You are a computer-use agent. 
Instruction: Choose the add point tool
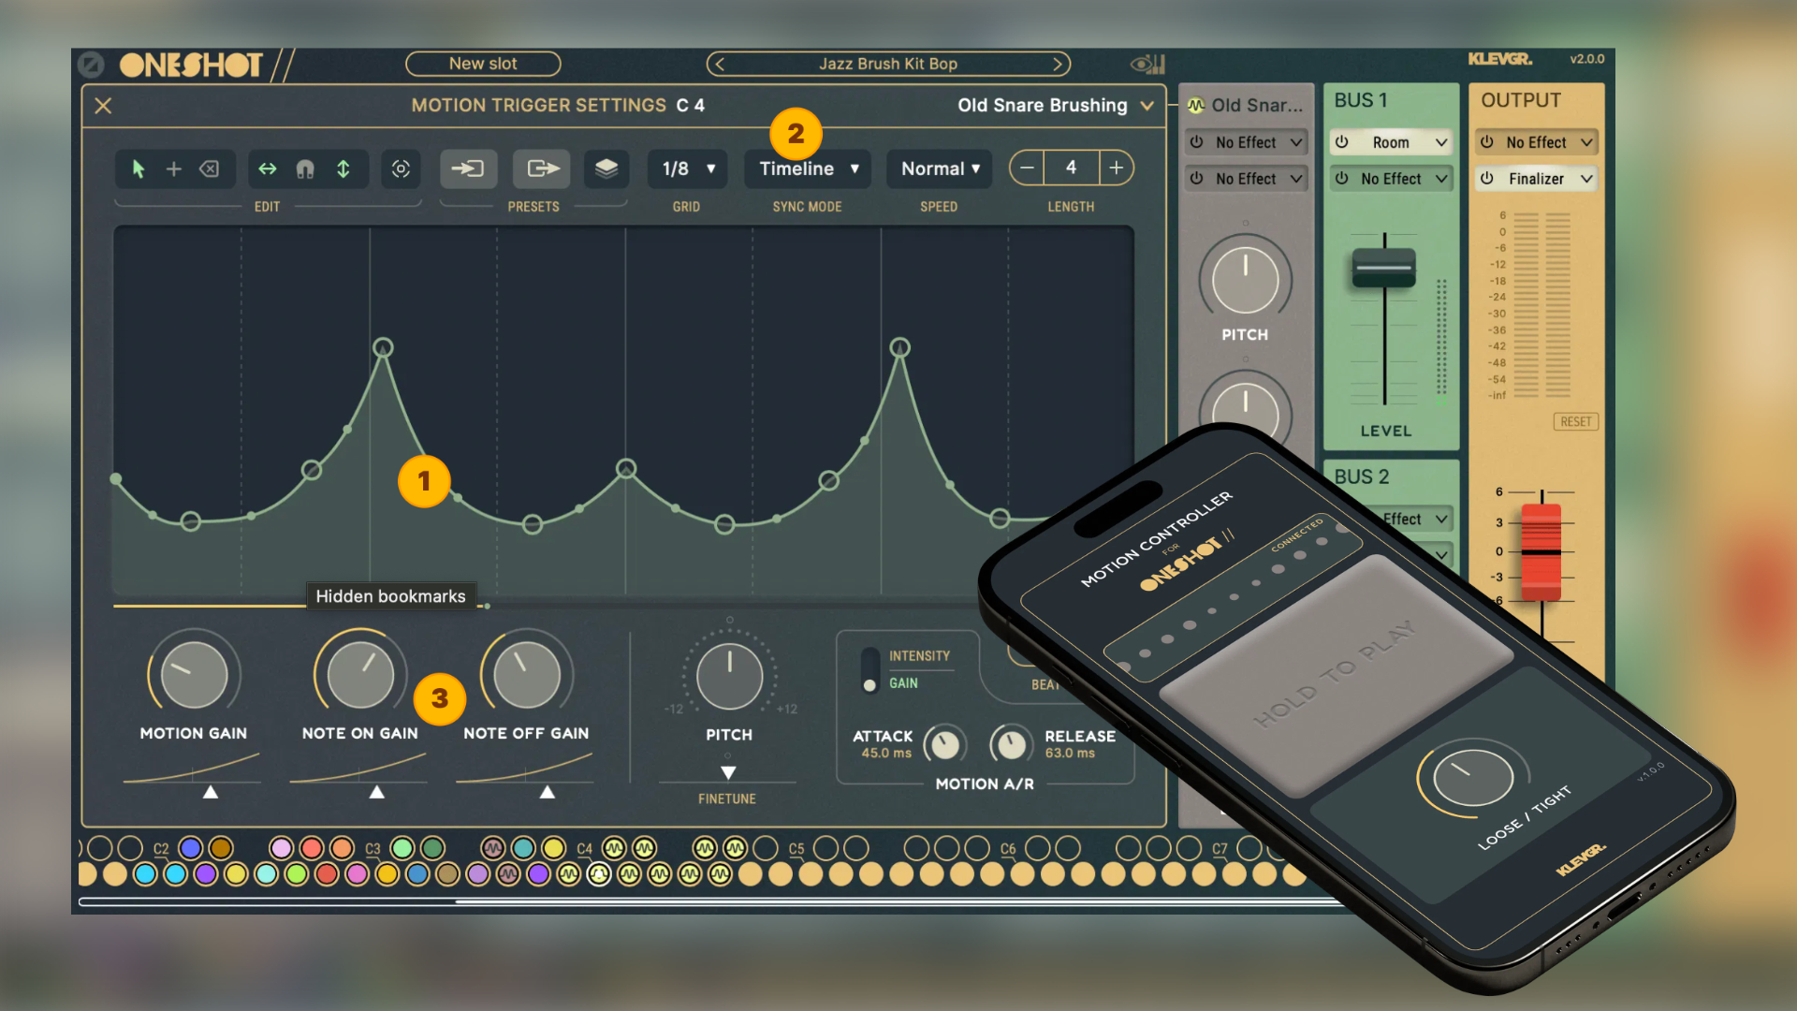tap(174, 169)
